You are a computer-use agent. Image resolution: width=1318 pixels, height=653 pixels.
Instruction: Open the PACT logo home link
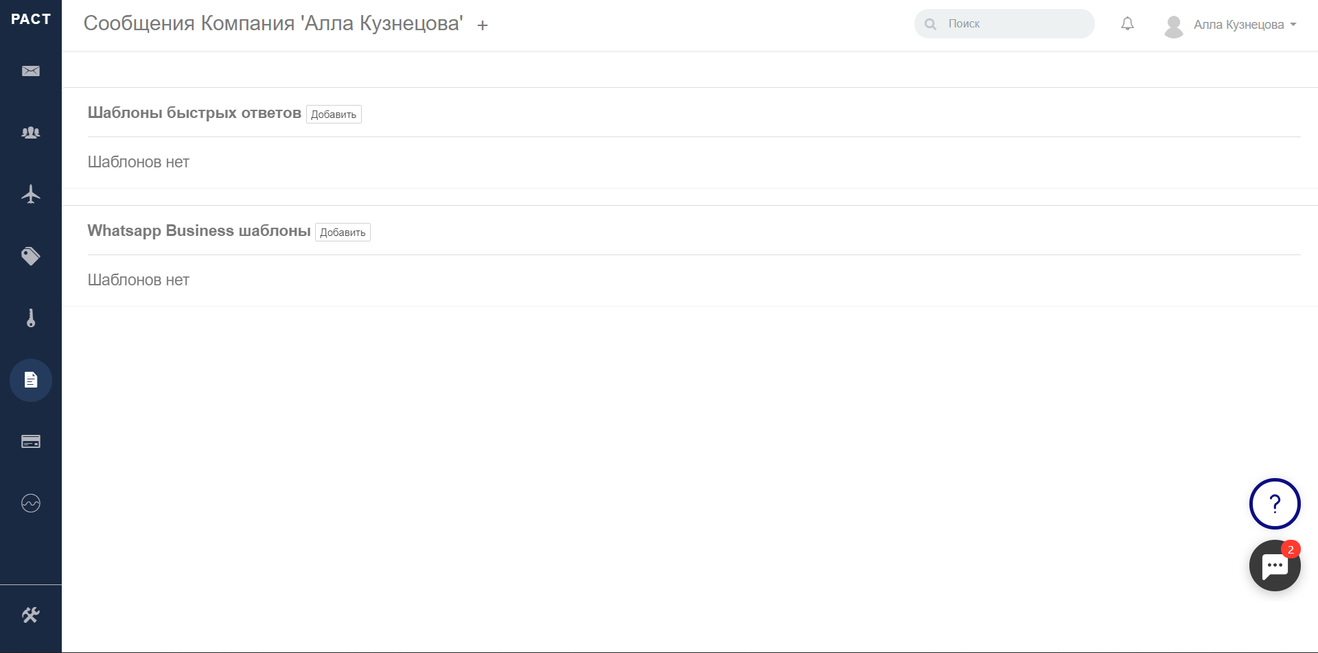click(31, 19)
